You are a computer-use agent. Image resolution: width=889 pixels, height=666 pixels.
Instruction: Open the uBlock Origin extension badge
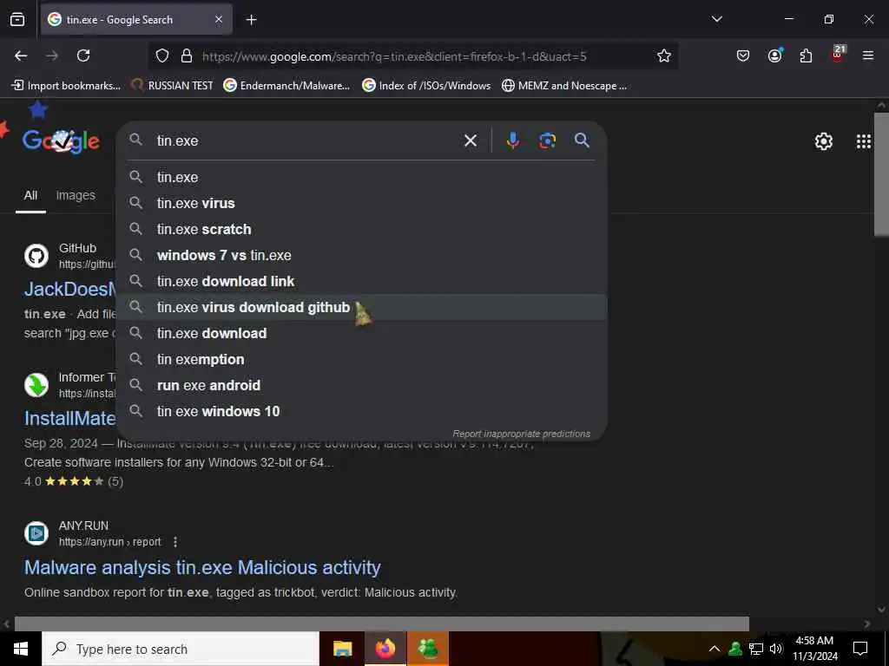tap(838, 55)
